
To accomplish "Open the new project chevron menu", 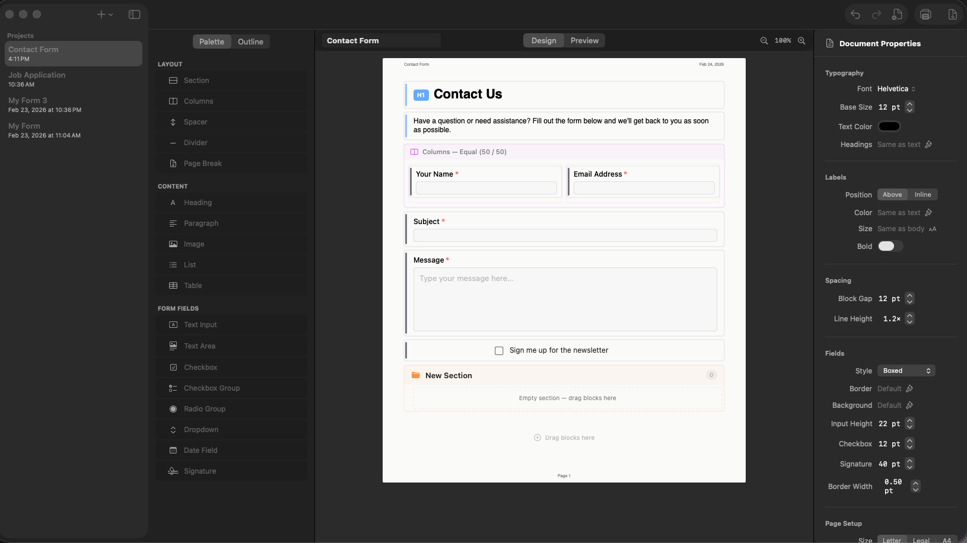I will [110, 14].
